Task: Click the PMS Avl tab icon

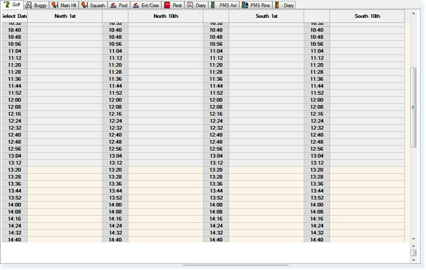Action: point(213,5)
